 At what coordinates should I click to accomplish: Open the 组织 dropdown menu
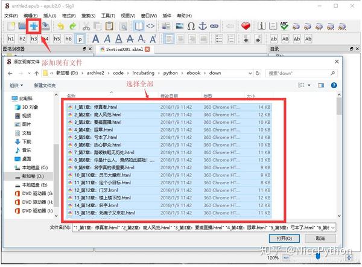pos(16,86)
